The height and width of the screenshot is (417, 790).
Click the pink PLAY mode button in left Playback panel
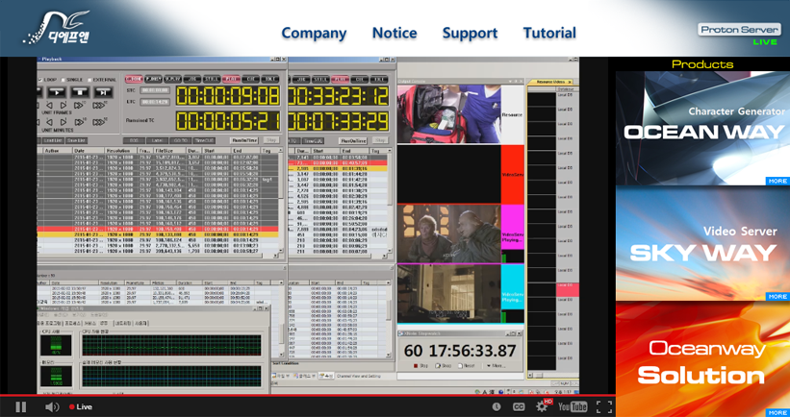tap(231, 80)
